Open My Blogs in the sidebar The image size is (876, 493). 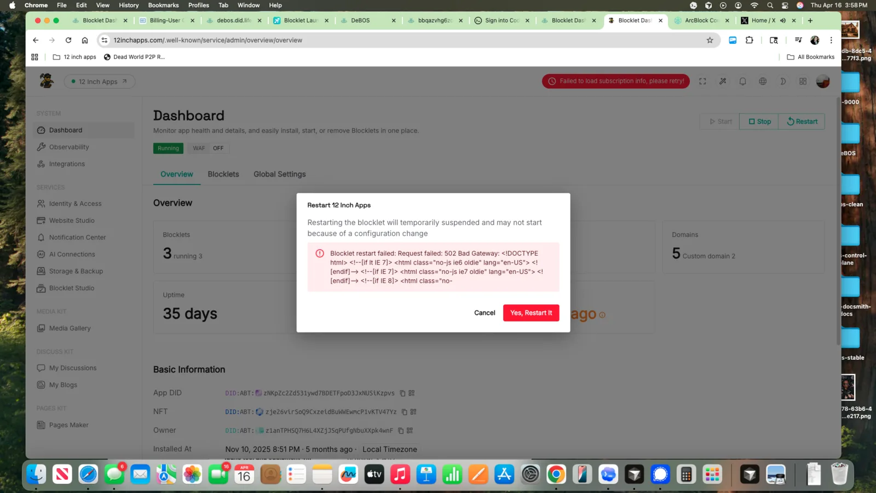click(84, 385)
